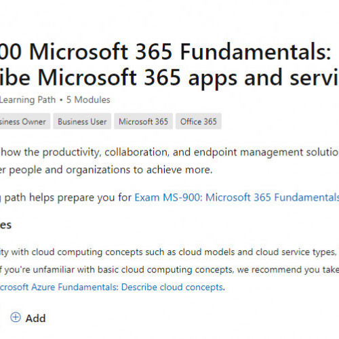Click the Microsoft 365 Fundamentals page title
The width and height of the screenshot is (339, 339).
169,64
